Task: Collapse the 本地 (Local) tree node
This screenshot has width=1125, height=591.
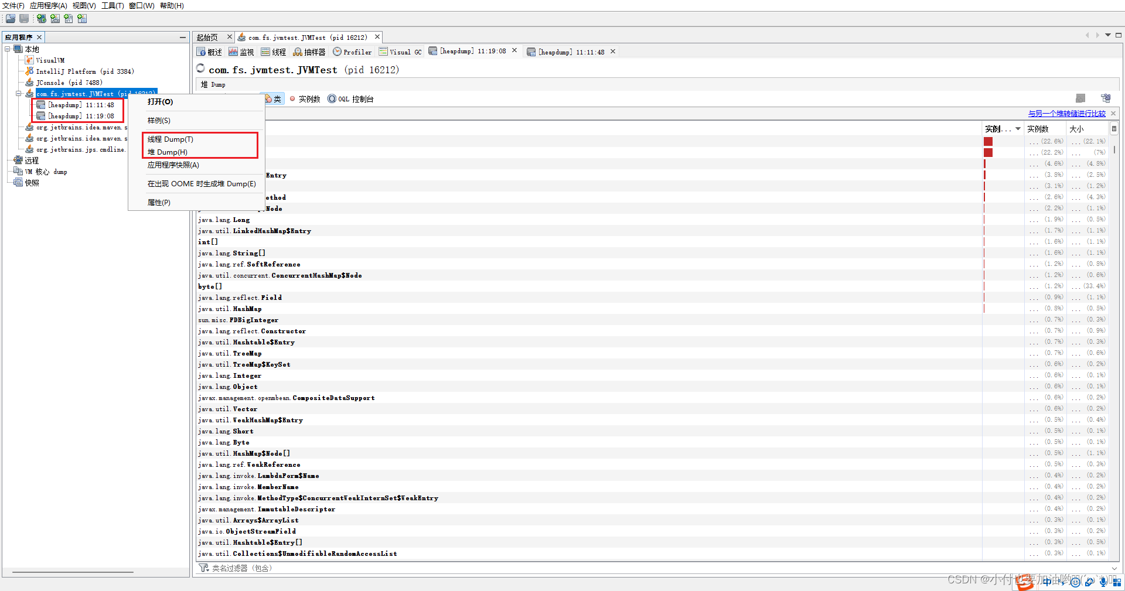Action: click(8, 49)
